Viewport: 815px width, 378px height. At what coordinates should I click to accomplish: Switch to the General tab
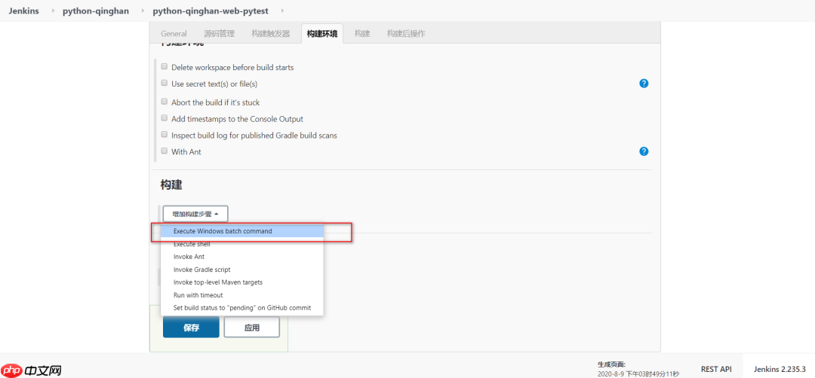[174, 34]
